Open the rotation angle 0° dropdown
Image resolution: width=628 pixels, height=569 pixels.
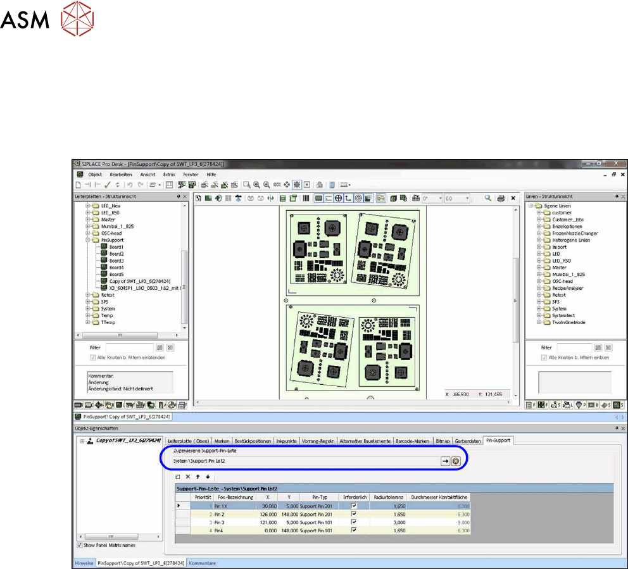tap(440, 198)
